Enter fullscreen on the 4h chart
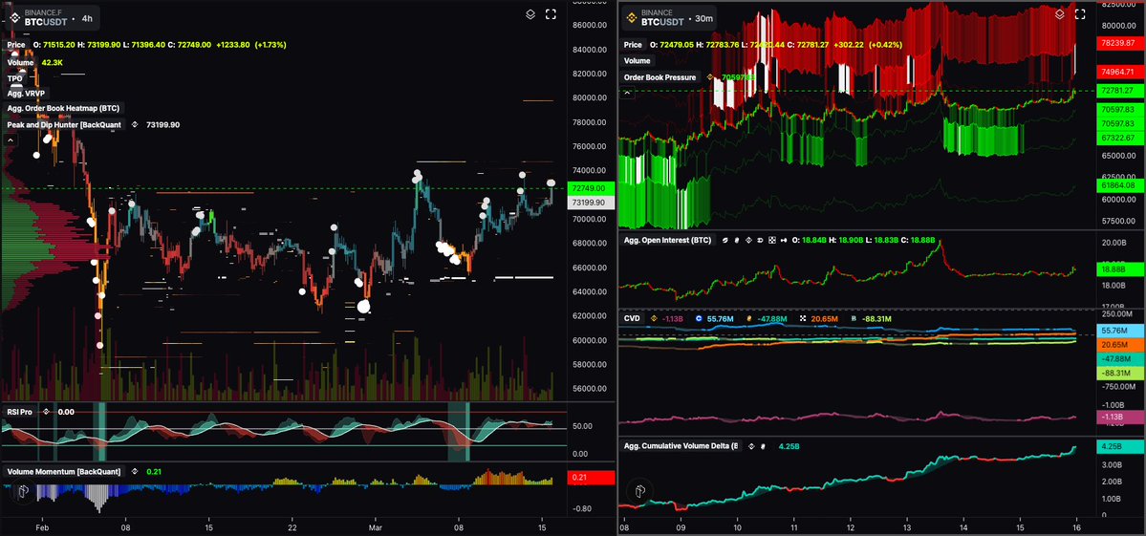 point(551,14)
